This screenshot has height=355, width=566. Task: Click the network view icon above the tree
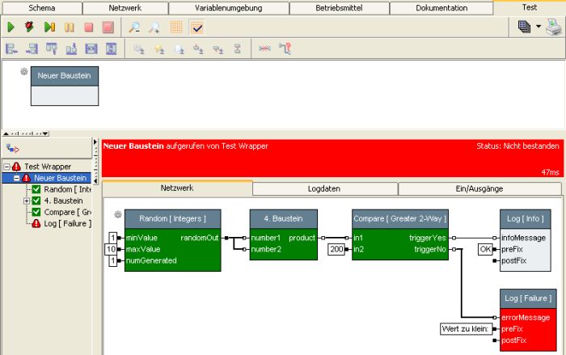[x=12, y=148]
